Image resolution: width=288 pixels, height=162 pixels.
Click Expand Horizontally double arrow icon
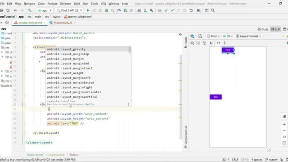(218, 43)
